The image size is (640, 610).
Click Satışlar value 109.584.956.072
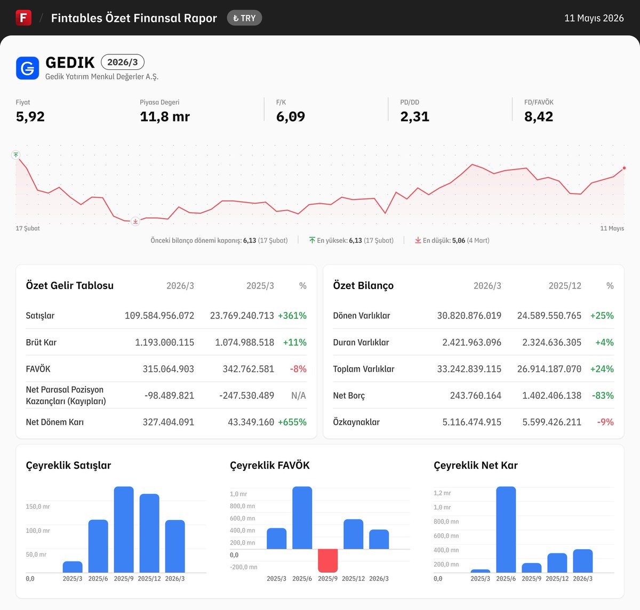click(x=159, y=316)
